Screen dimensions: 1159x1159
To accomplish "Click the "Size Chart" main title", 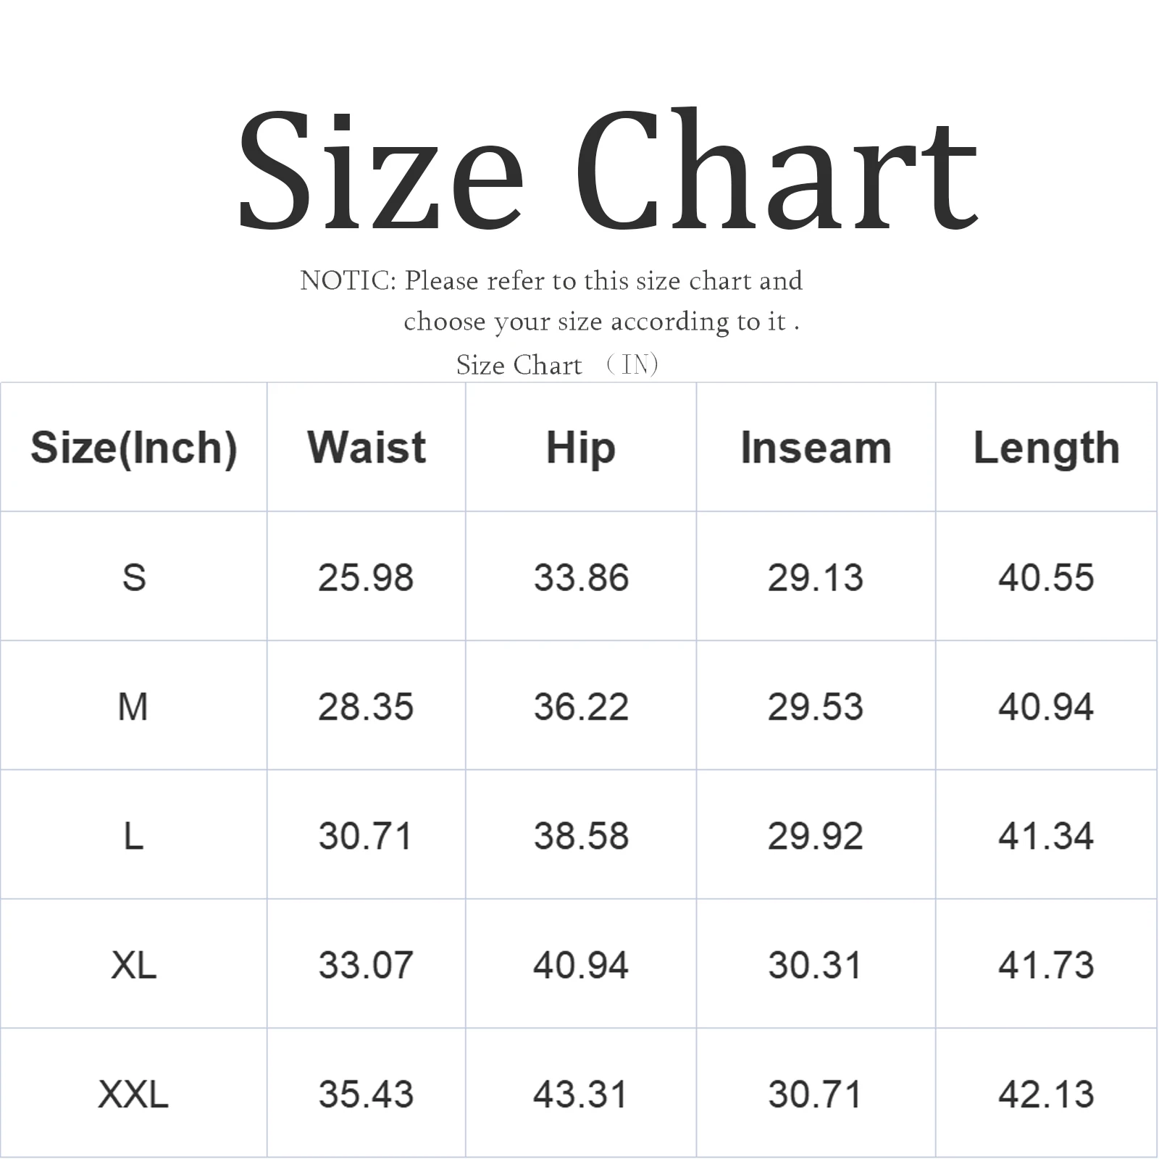I will [x=607, y=170].
